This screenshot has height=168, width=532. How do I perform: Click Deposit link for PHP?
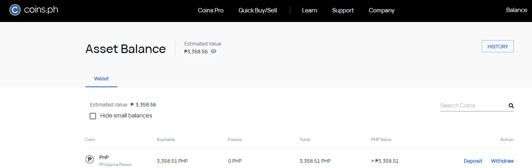point(473,161)
